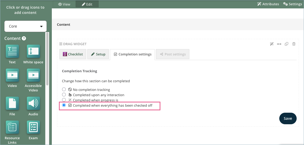Screen dimensions: 304x145
Task: Open the Content help question mark
Action: point(24,38)
